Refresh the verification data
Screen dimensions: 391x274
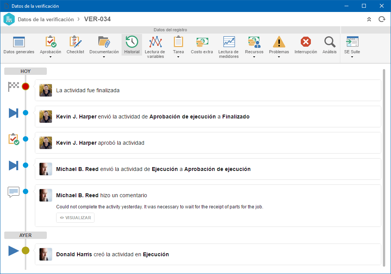pyautogui.click(x=382, y=19)
